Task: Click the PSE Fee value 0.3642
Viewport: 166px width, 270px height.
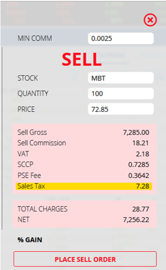Action: click(x=139, y=175)
